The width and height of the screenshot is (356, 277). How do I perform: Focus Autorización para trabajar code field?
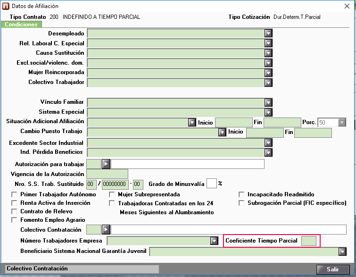[x=94, y=164]
